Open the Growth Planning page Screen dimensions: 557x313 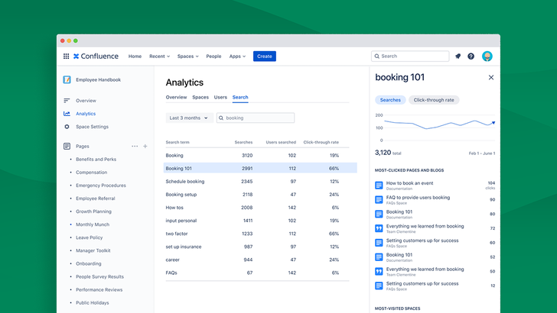click(93, 211)
